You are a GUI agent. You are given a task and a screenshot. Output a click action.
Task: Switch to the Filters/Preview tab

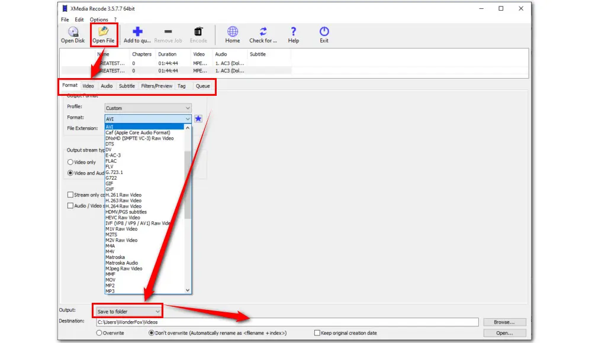tap(156, 86)
